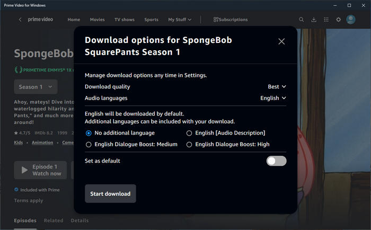Click the 'Download quality' label
The image size is (371, 230).
108,86
